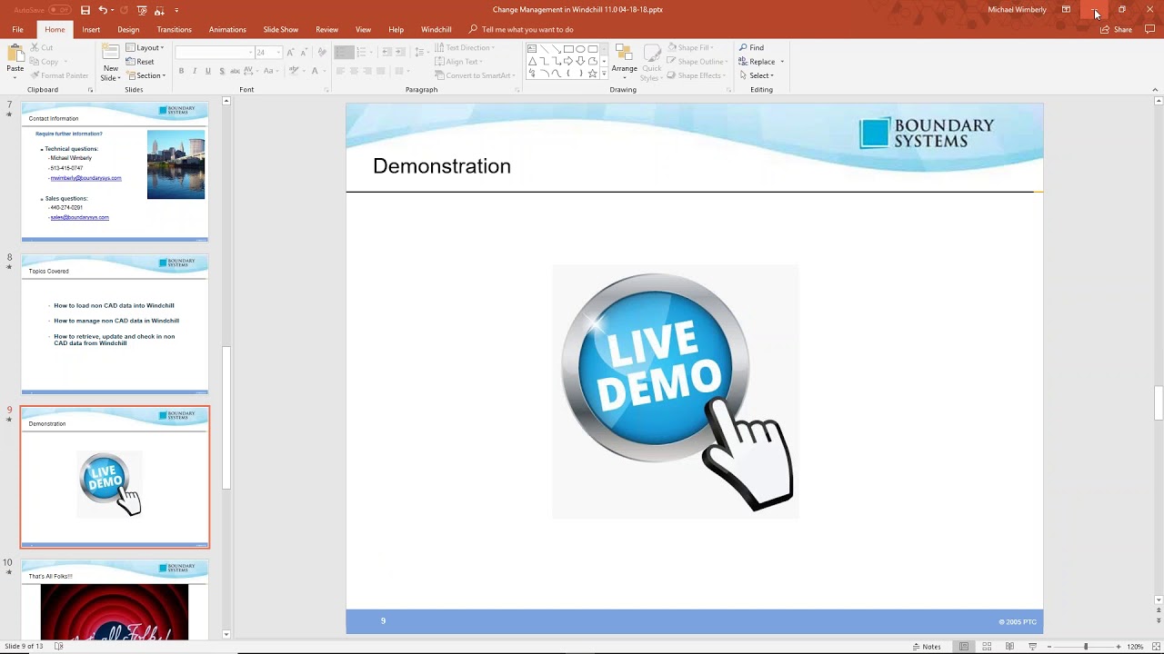
Task: Go to next slide using double-arrow button
Action: click(x=1158, y=620)
